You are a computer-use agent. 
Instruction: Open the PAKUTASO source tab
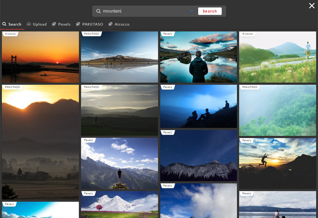tap(89, 24)
